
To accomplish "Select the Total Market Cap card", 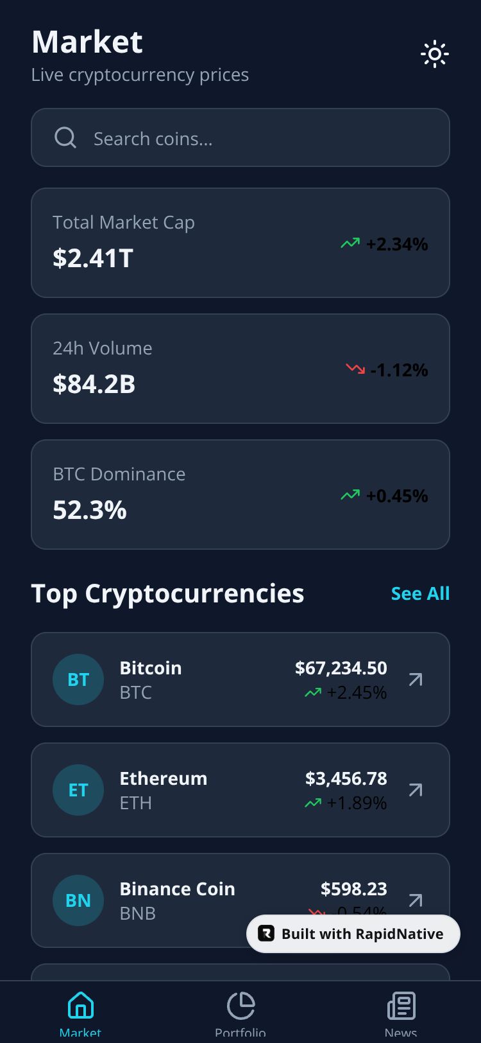I will (x=192, y=243).
